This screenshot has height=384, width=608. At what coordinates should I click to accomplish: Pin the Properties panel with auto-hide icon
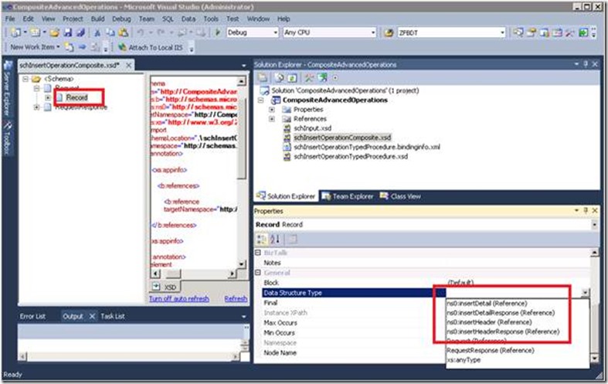[586, 210]
